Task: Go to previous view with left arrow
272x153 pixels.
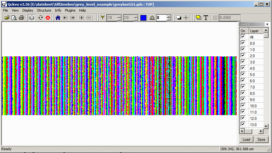Action: click(65, 18)
